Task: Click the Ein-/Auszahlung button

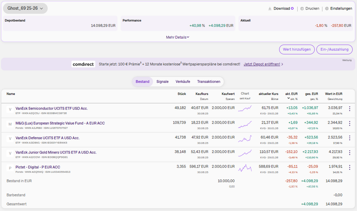Action: pos(335,50)
